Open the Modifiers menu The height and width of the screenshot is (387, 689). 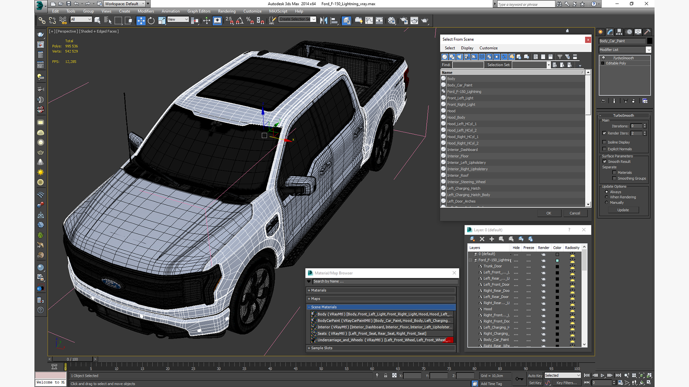(146, 11)
